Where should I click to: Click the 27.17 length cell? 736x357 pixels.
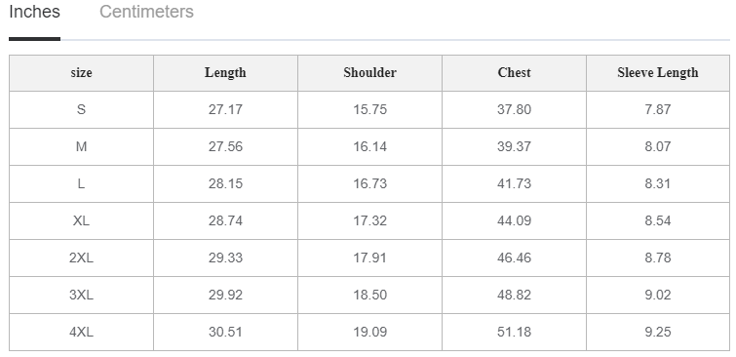pos(225,109)
